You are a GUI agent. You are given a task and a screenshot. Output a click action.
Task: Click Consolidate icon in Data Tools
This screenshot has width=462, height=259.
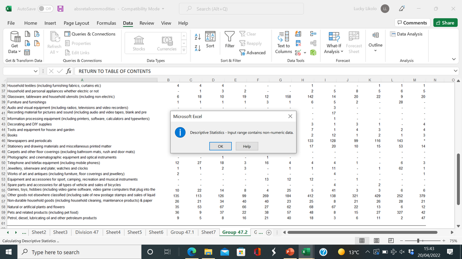point(313,34)
